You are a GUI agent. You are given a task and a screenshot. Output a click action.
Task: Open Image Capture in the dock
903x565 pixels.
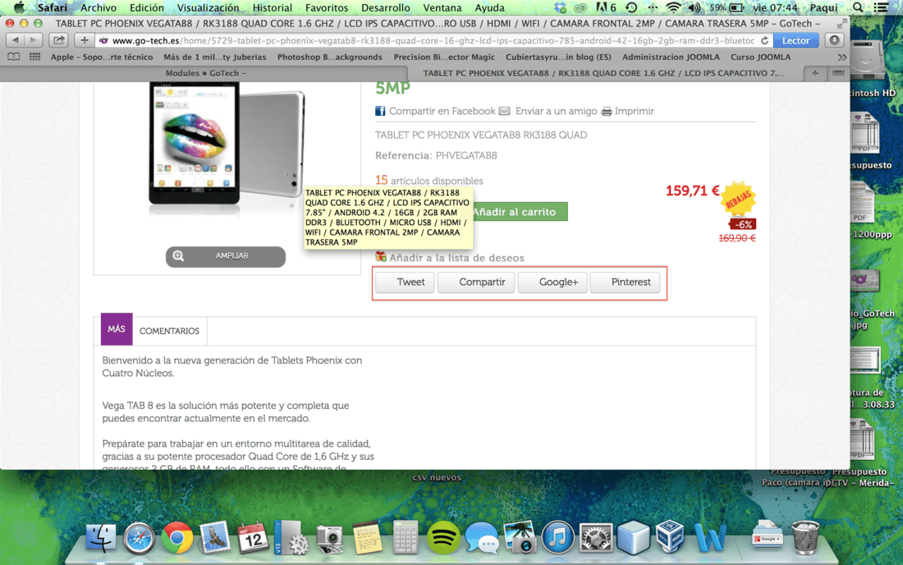(329, 540)
